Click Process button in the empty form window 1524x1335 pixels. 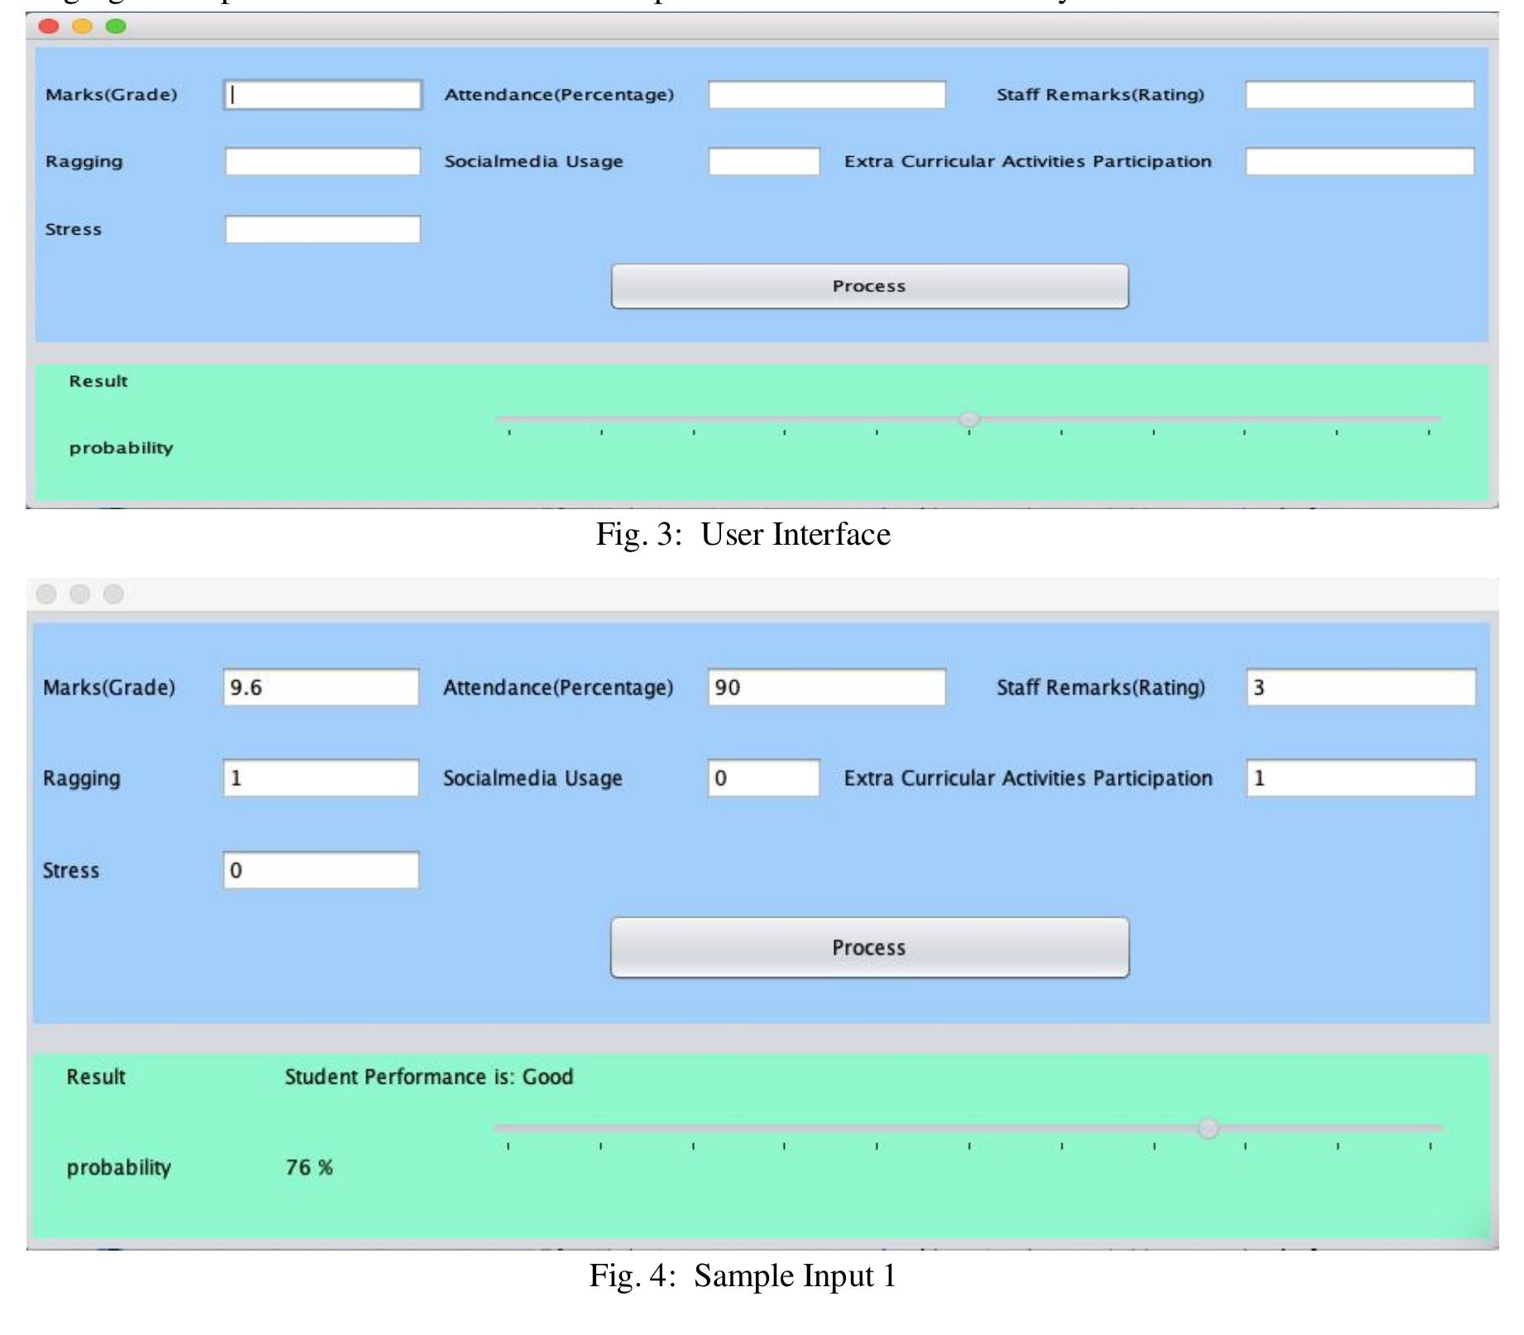coord(870,286)
